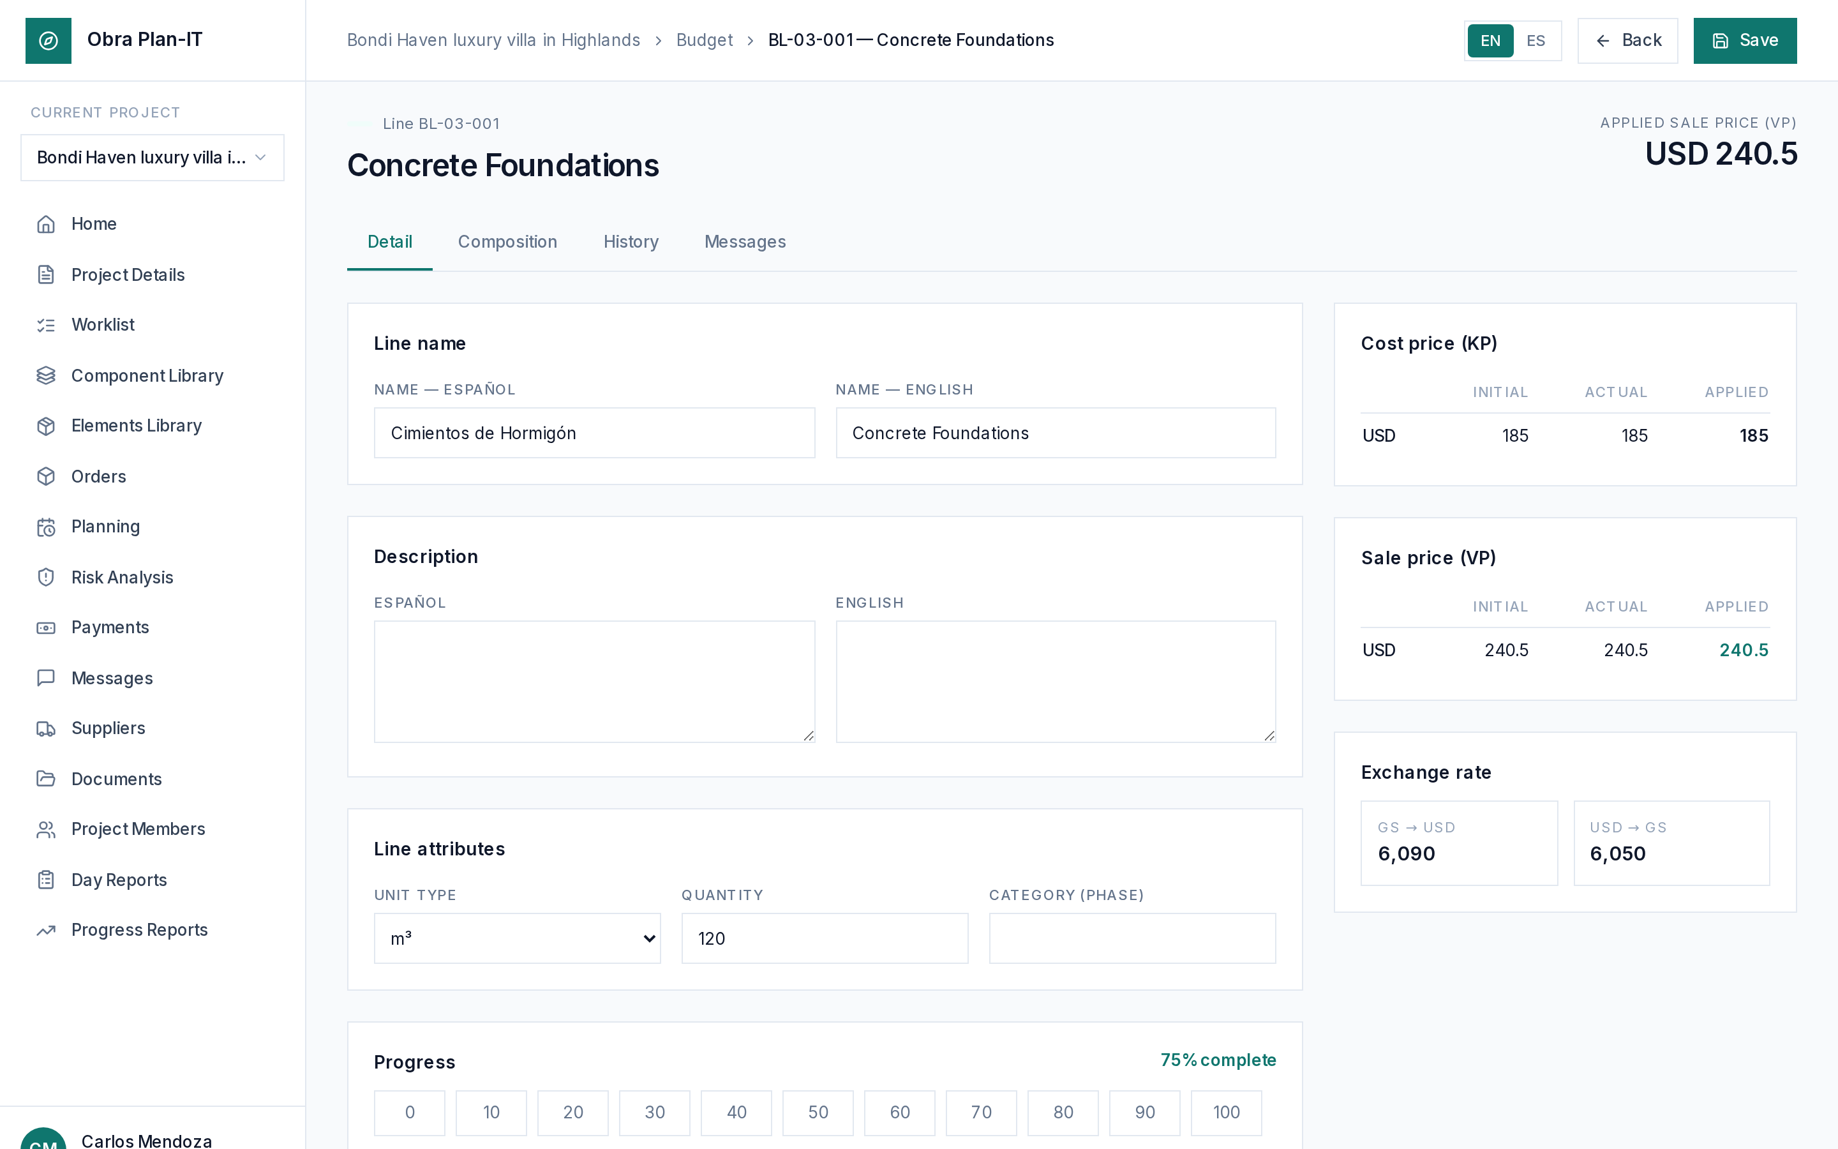Click the Suppliers truck icon
The image size is (1838, 1149).
[x=47, y=728]
